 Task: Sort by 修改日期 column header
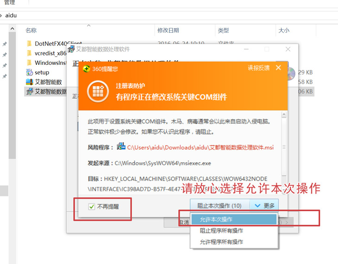click(168, 30)
